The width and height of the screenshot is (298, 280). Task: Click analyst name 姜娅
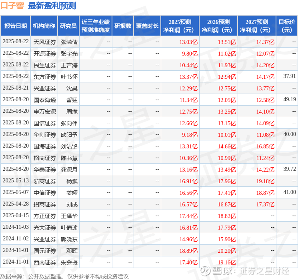pos(72,193)
